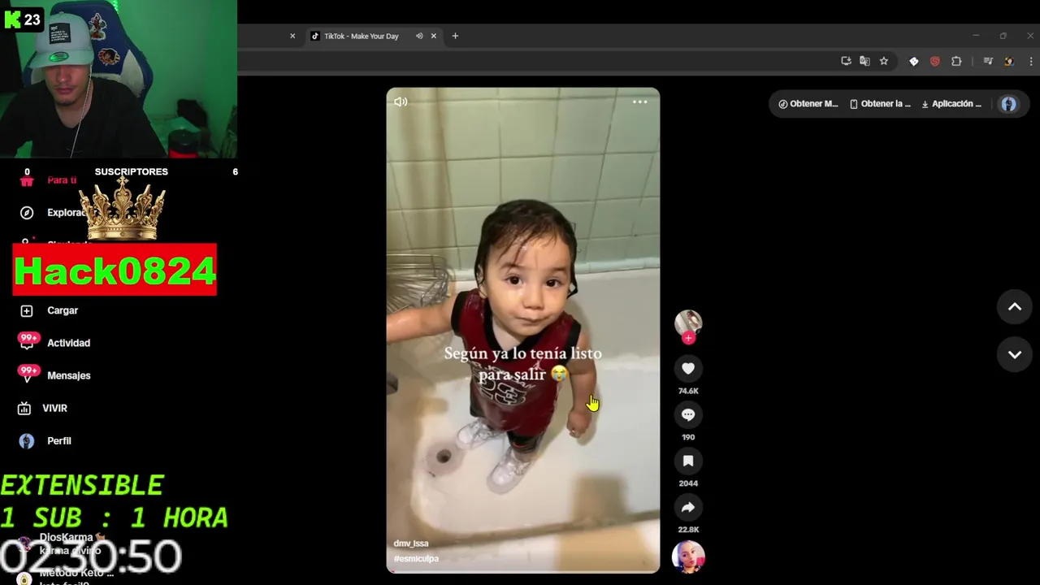Click the red shield extension icon
The height and width of the screenshot is (585, 1040).
click(935, 61)
